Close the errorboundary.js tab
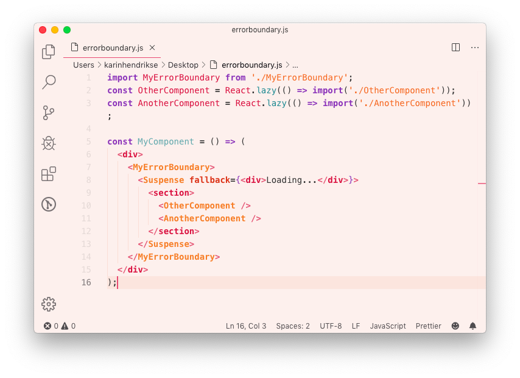520x378 pixels. [152, 48]
